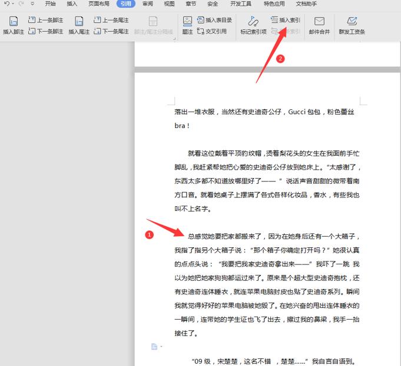The image size is (401, 366).
Task: Open the 特色应用 tab
Action: click(274, 4)
